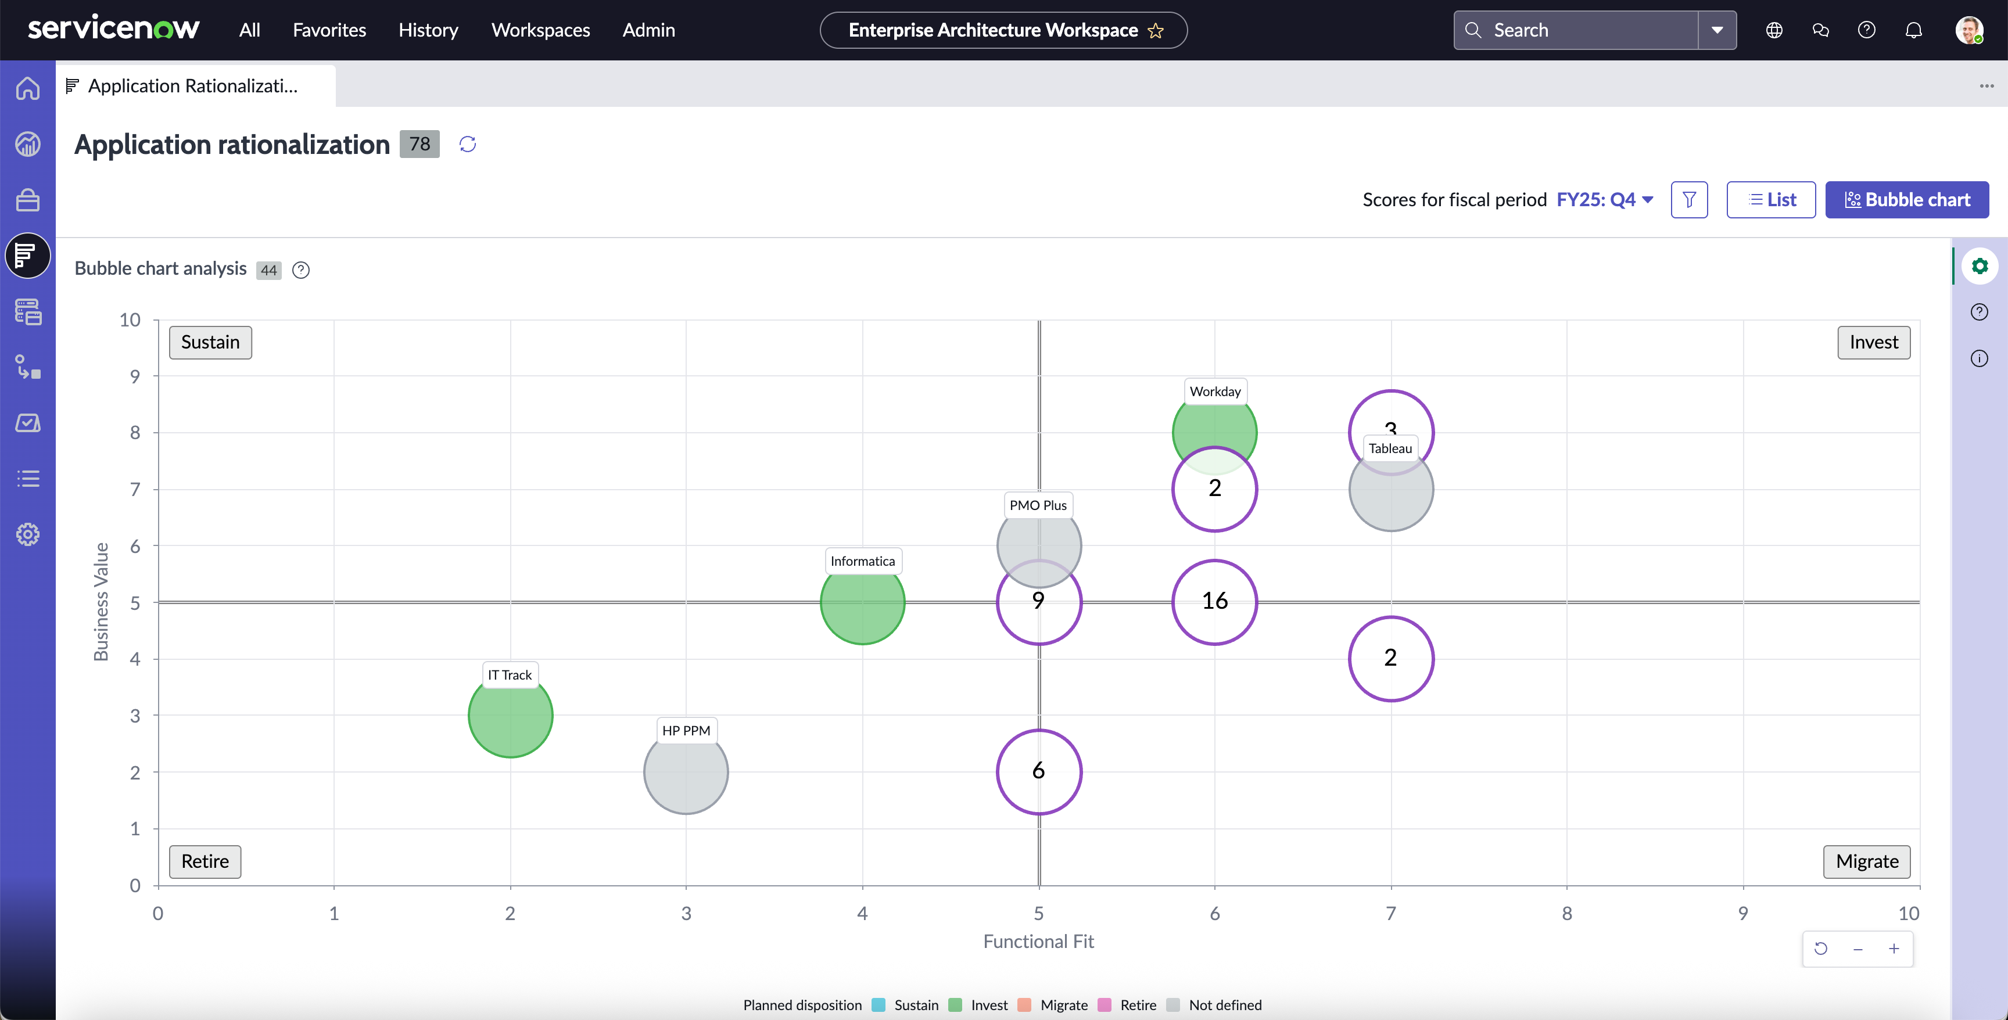Zoom in the bubble chart with plus
This screenshot has width=2008, height=1020.
[x=1894, y=949]
